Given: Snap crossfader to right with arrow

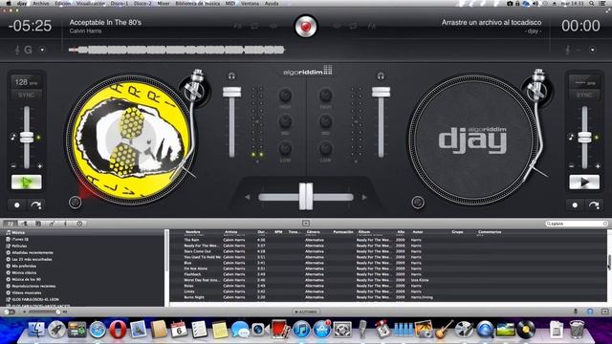Looking at the screenshot, I should [x=364, y=198].
